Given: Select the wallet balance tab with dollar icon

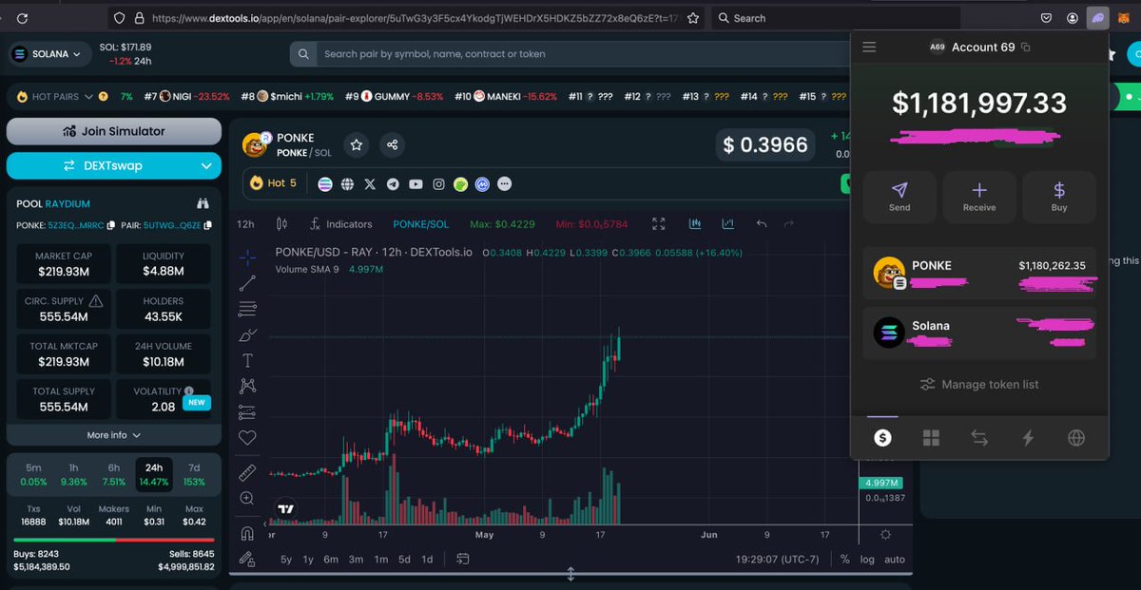Looking at the screenshot, I should click(x=882, y=438).
